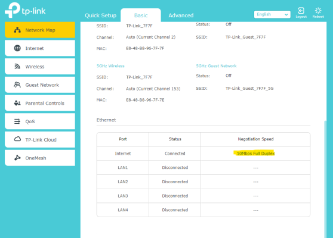This screenshot has height=238, width=333.
Task: Click the highlighted 10Mbps Full Duplex value
Action: click(255, 154)
